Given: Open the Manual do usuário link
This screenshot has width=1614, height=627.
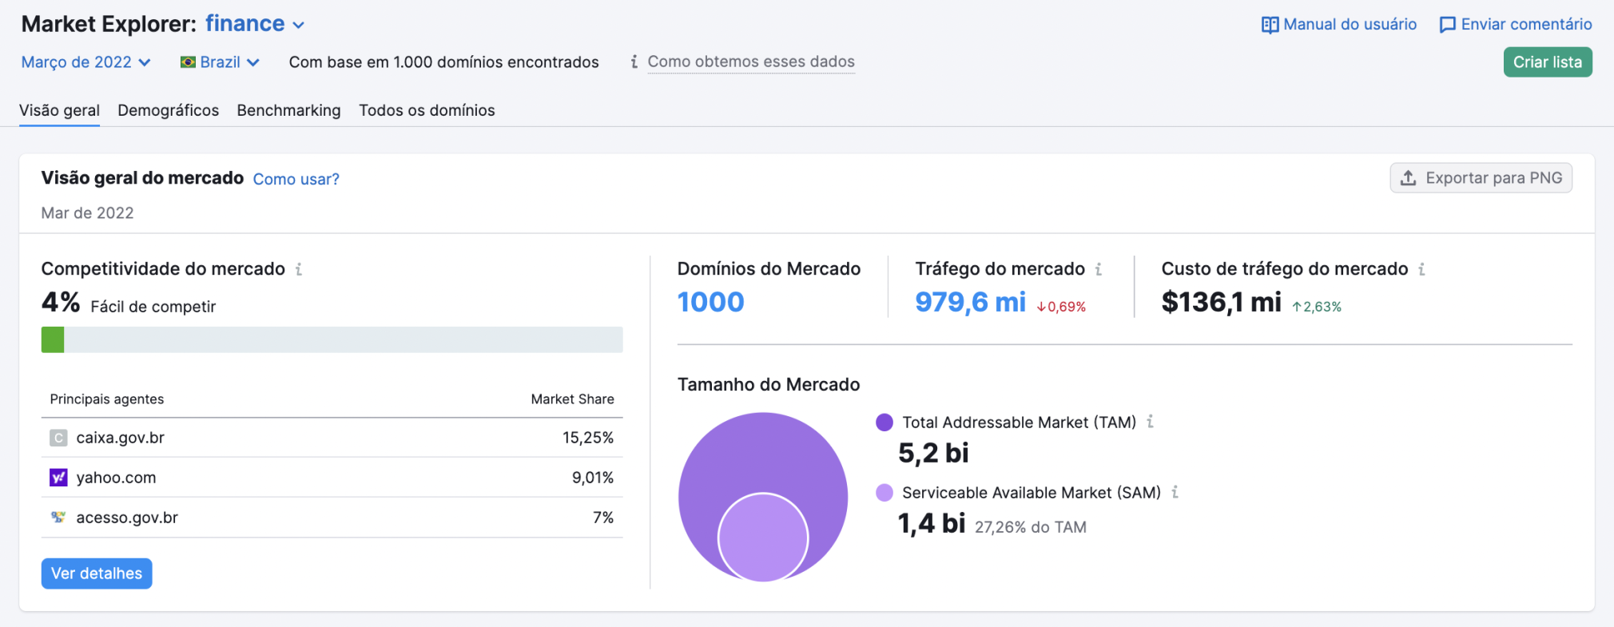Looking at the screenshot, I should click(x=1350, y=25).
